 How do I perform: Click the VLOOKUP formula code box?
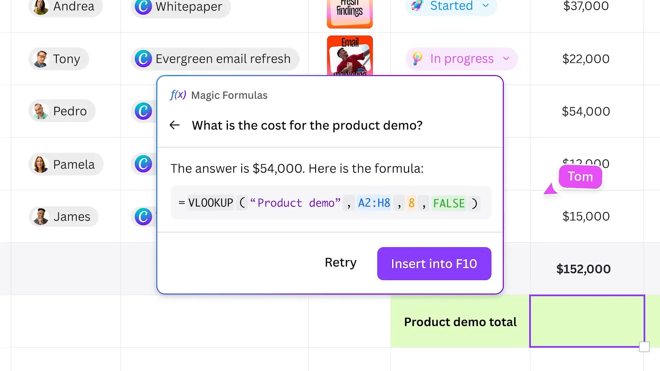click(331, 203)
